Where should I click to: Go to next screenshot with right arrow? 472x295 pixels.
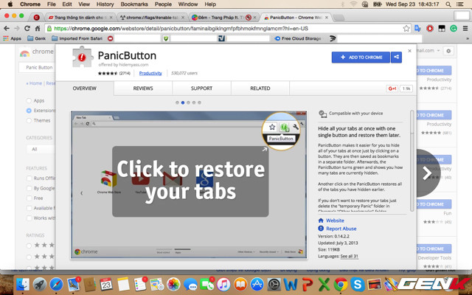pos(426,173)
